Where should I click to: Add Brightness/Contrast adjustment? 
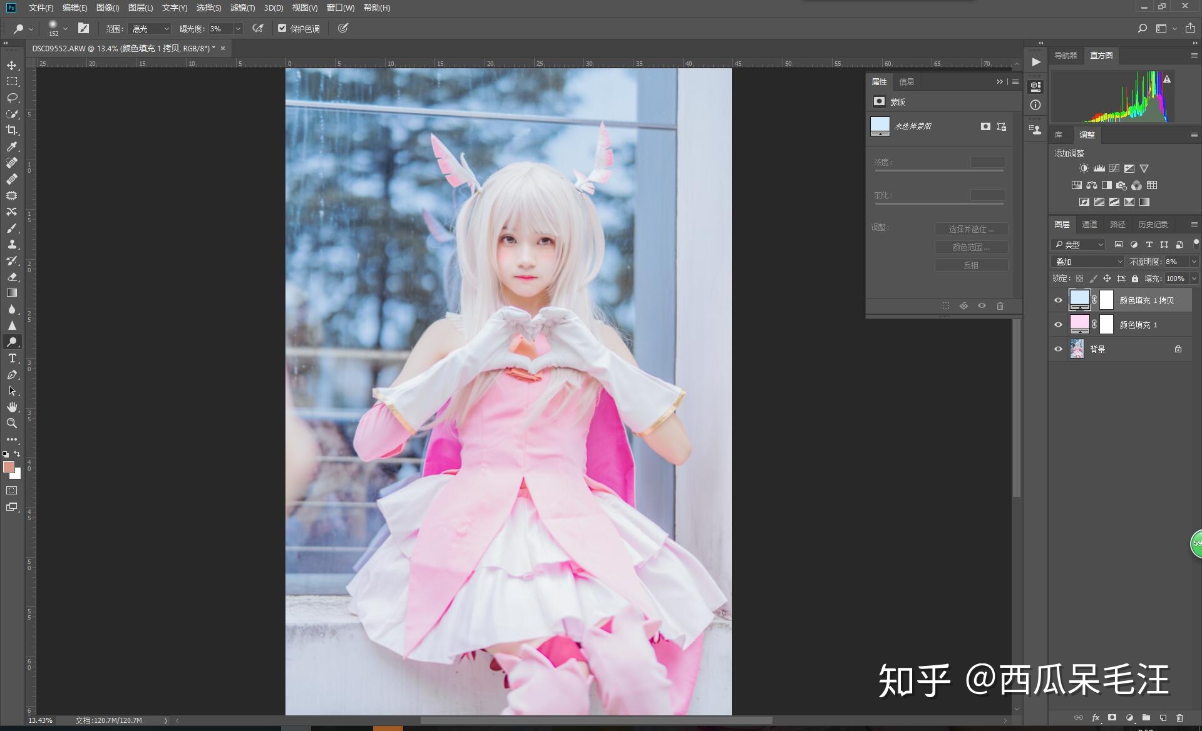[x=1084, y=168]
